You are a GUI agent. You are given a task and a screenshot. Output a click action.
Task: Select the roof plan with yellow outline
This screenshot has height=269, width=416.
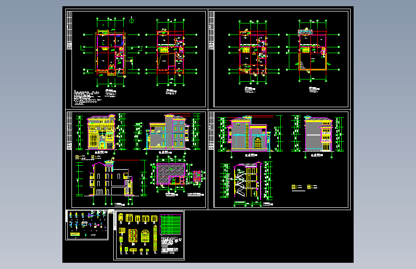(313, 51)
